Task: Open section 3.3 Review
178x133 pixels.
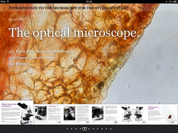Action: 19,64
